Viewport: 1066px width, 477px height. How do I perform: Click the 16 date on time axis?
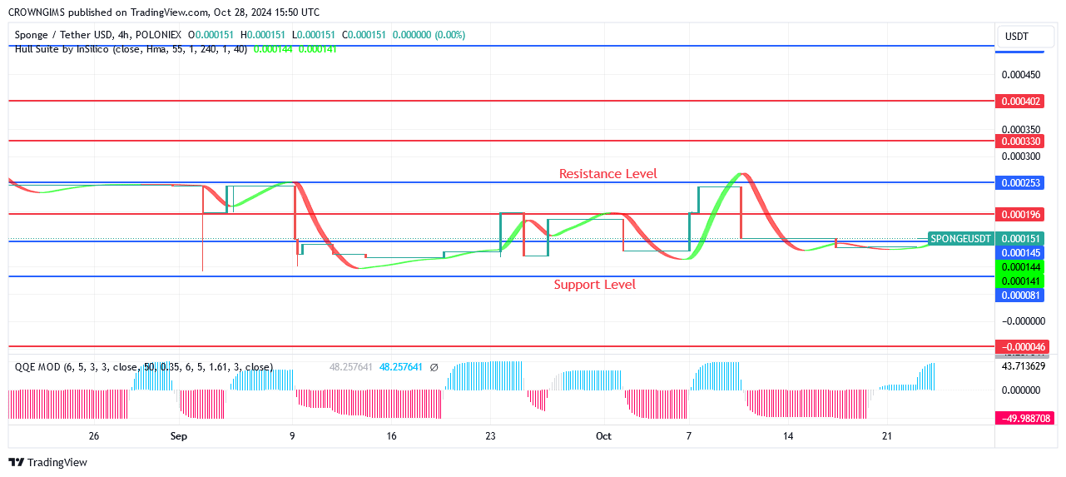(x=391, y=436)
